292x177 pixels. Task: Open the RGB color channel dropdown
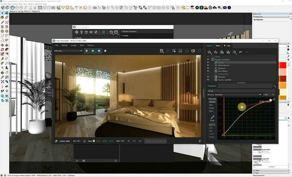coord(68,51)
